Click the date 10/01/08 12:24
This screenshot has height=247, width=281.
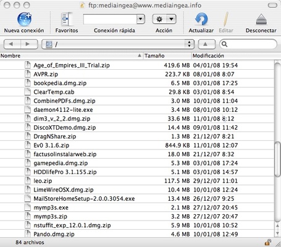(x=216, y=190)
